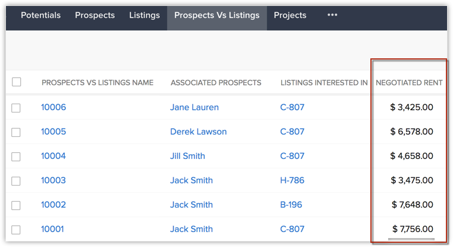The width and height of the screenshot is (453, 247).
Task: Open the Prospects tab
Action: point(95,15)
